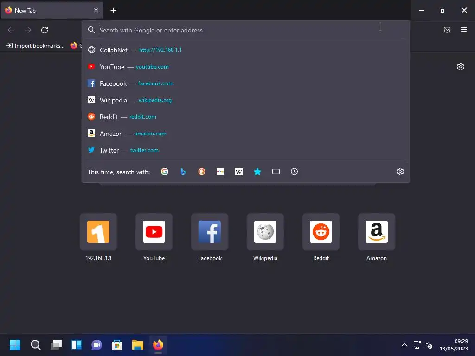Click the Save to Pocket icon
475x356 pixels.
click(447, 30)
